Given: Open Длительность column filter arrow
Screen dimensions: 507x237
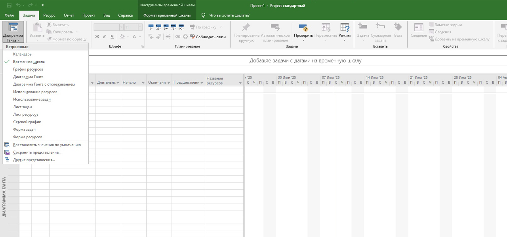Looking at the screenshot, I should [x=118, y=83].
